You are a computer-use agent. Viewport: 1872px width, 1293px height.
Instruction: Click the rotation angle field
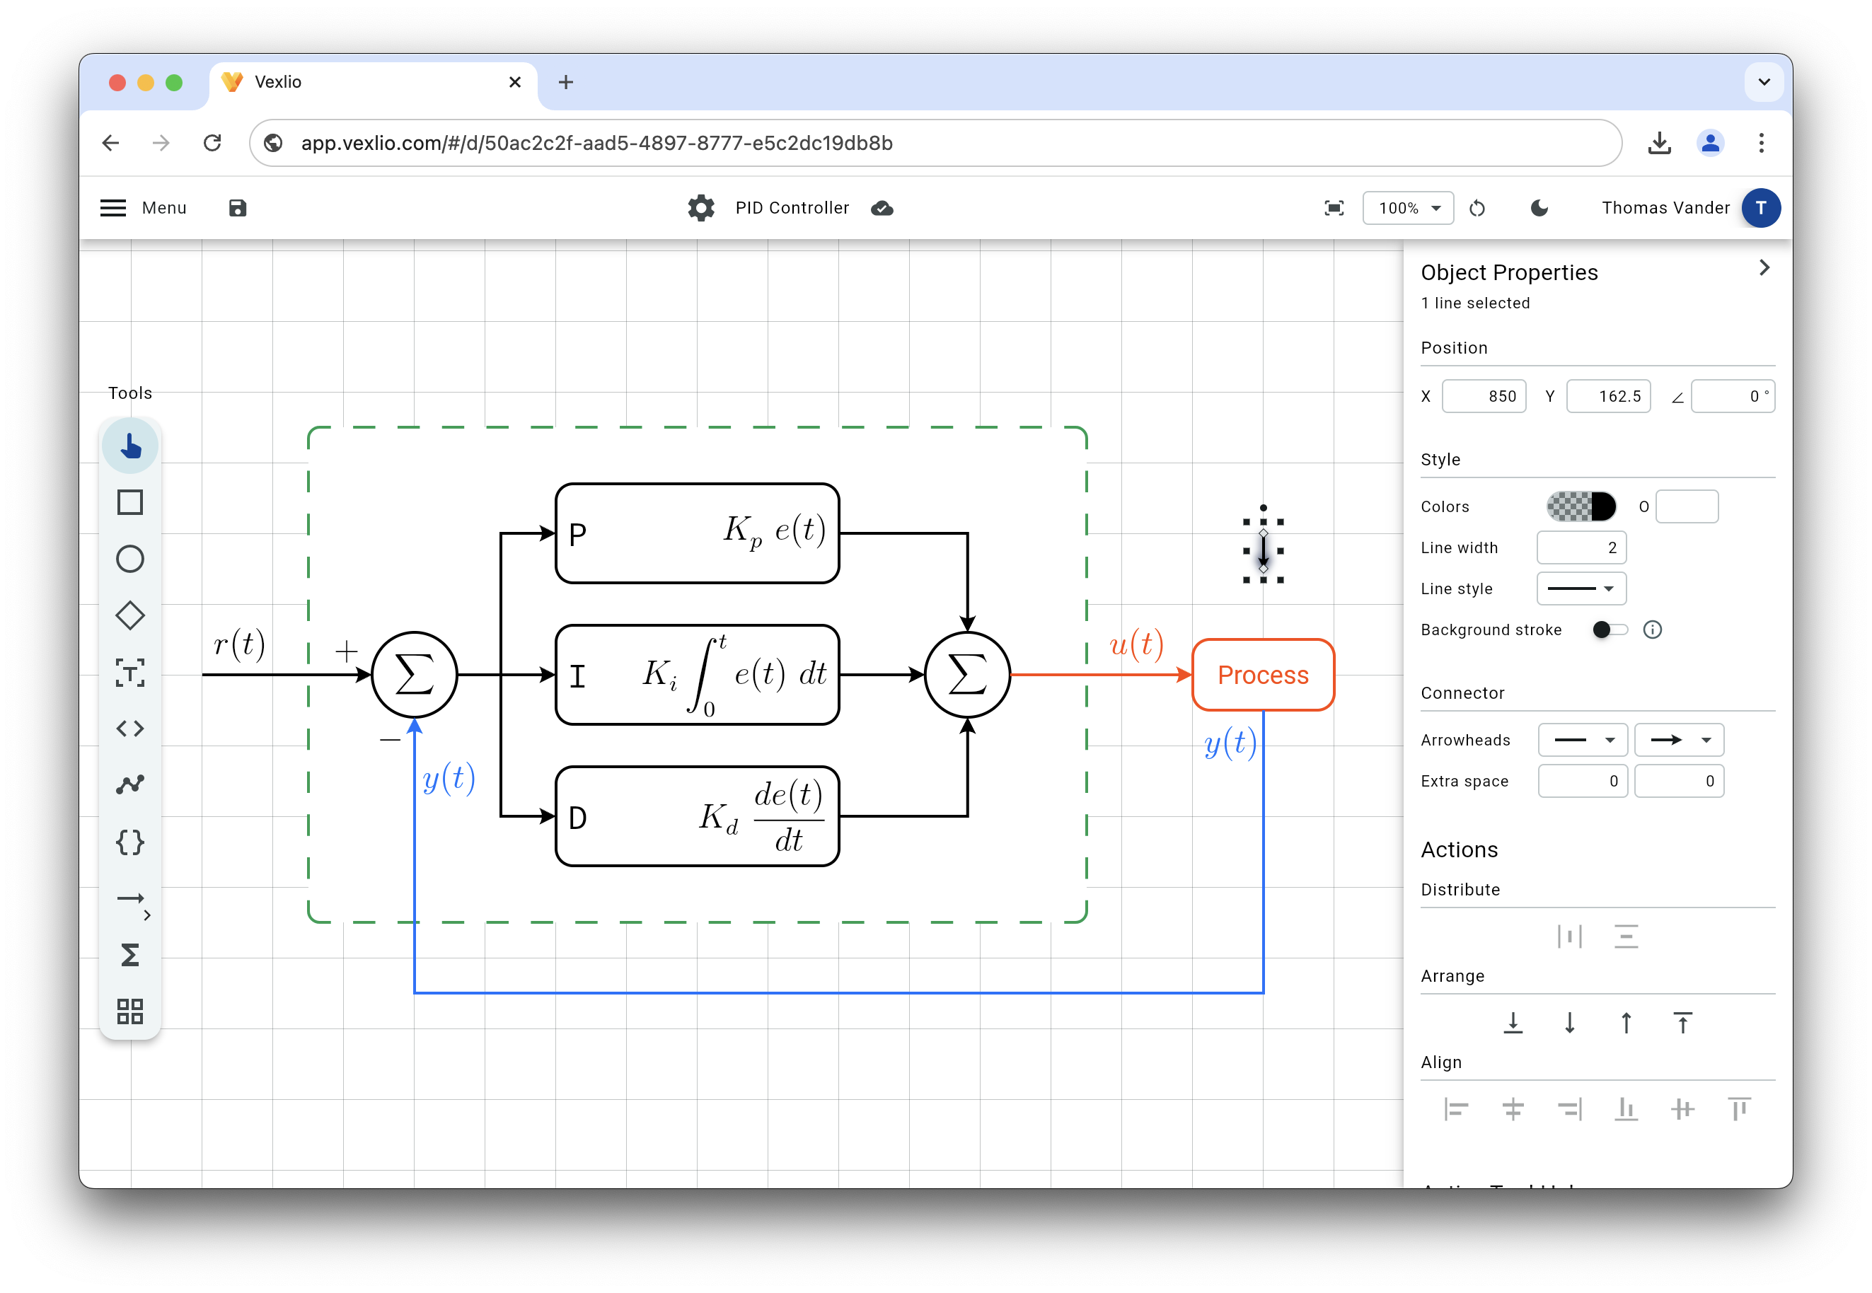(1732, 397)
